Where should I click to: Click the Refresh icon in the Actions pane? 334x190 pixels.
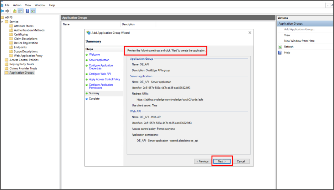coord(280,46)
